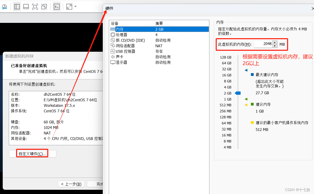Select the USB 控制器 icon
Image resolution: width=314 pixels, height=194 pixels.
(113, 51)
